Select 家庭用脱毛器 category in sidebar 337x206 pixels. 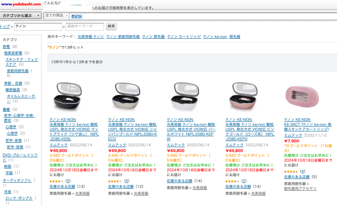(18, 71)
